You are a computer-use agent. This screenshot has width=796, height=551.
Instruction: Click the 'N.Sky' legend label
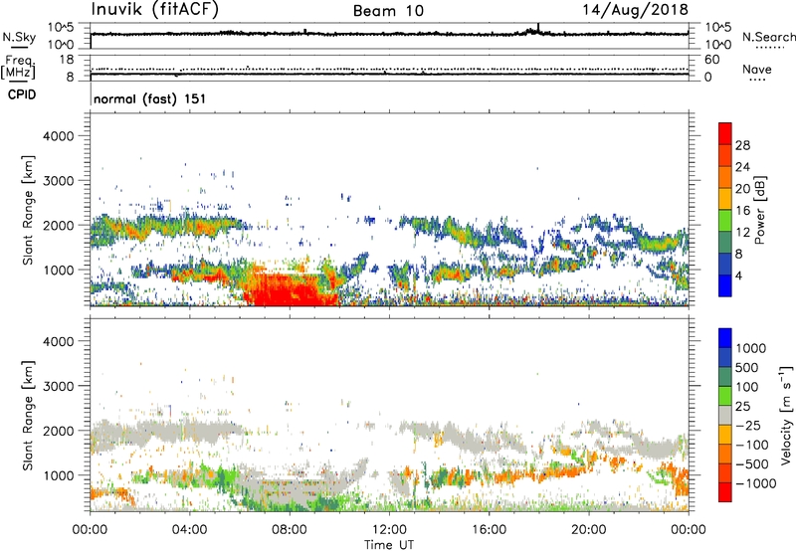[x=19, y=37]
